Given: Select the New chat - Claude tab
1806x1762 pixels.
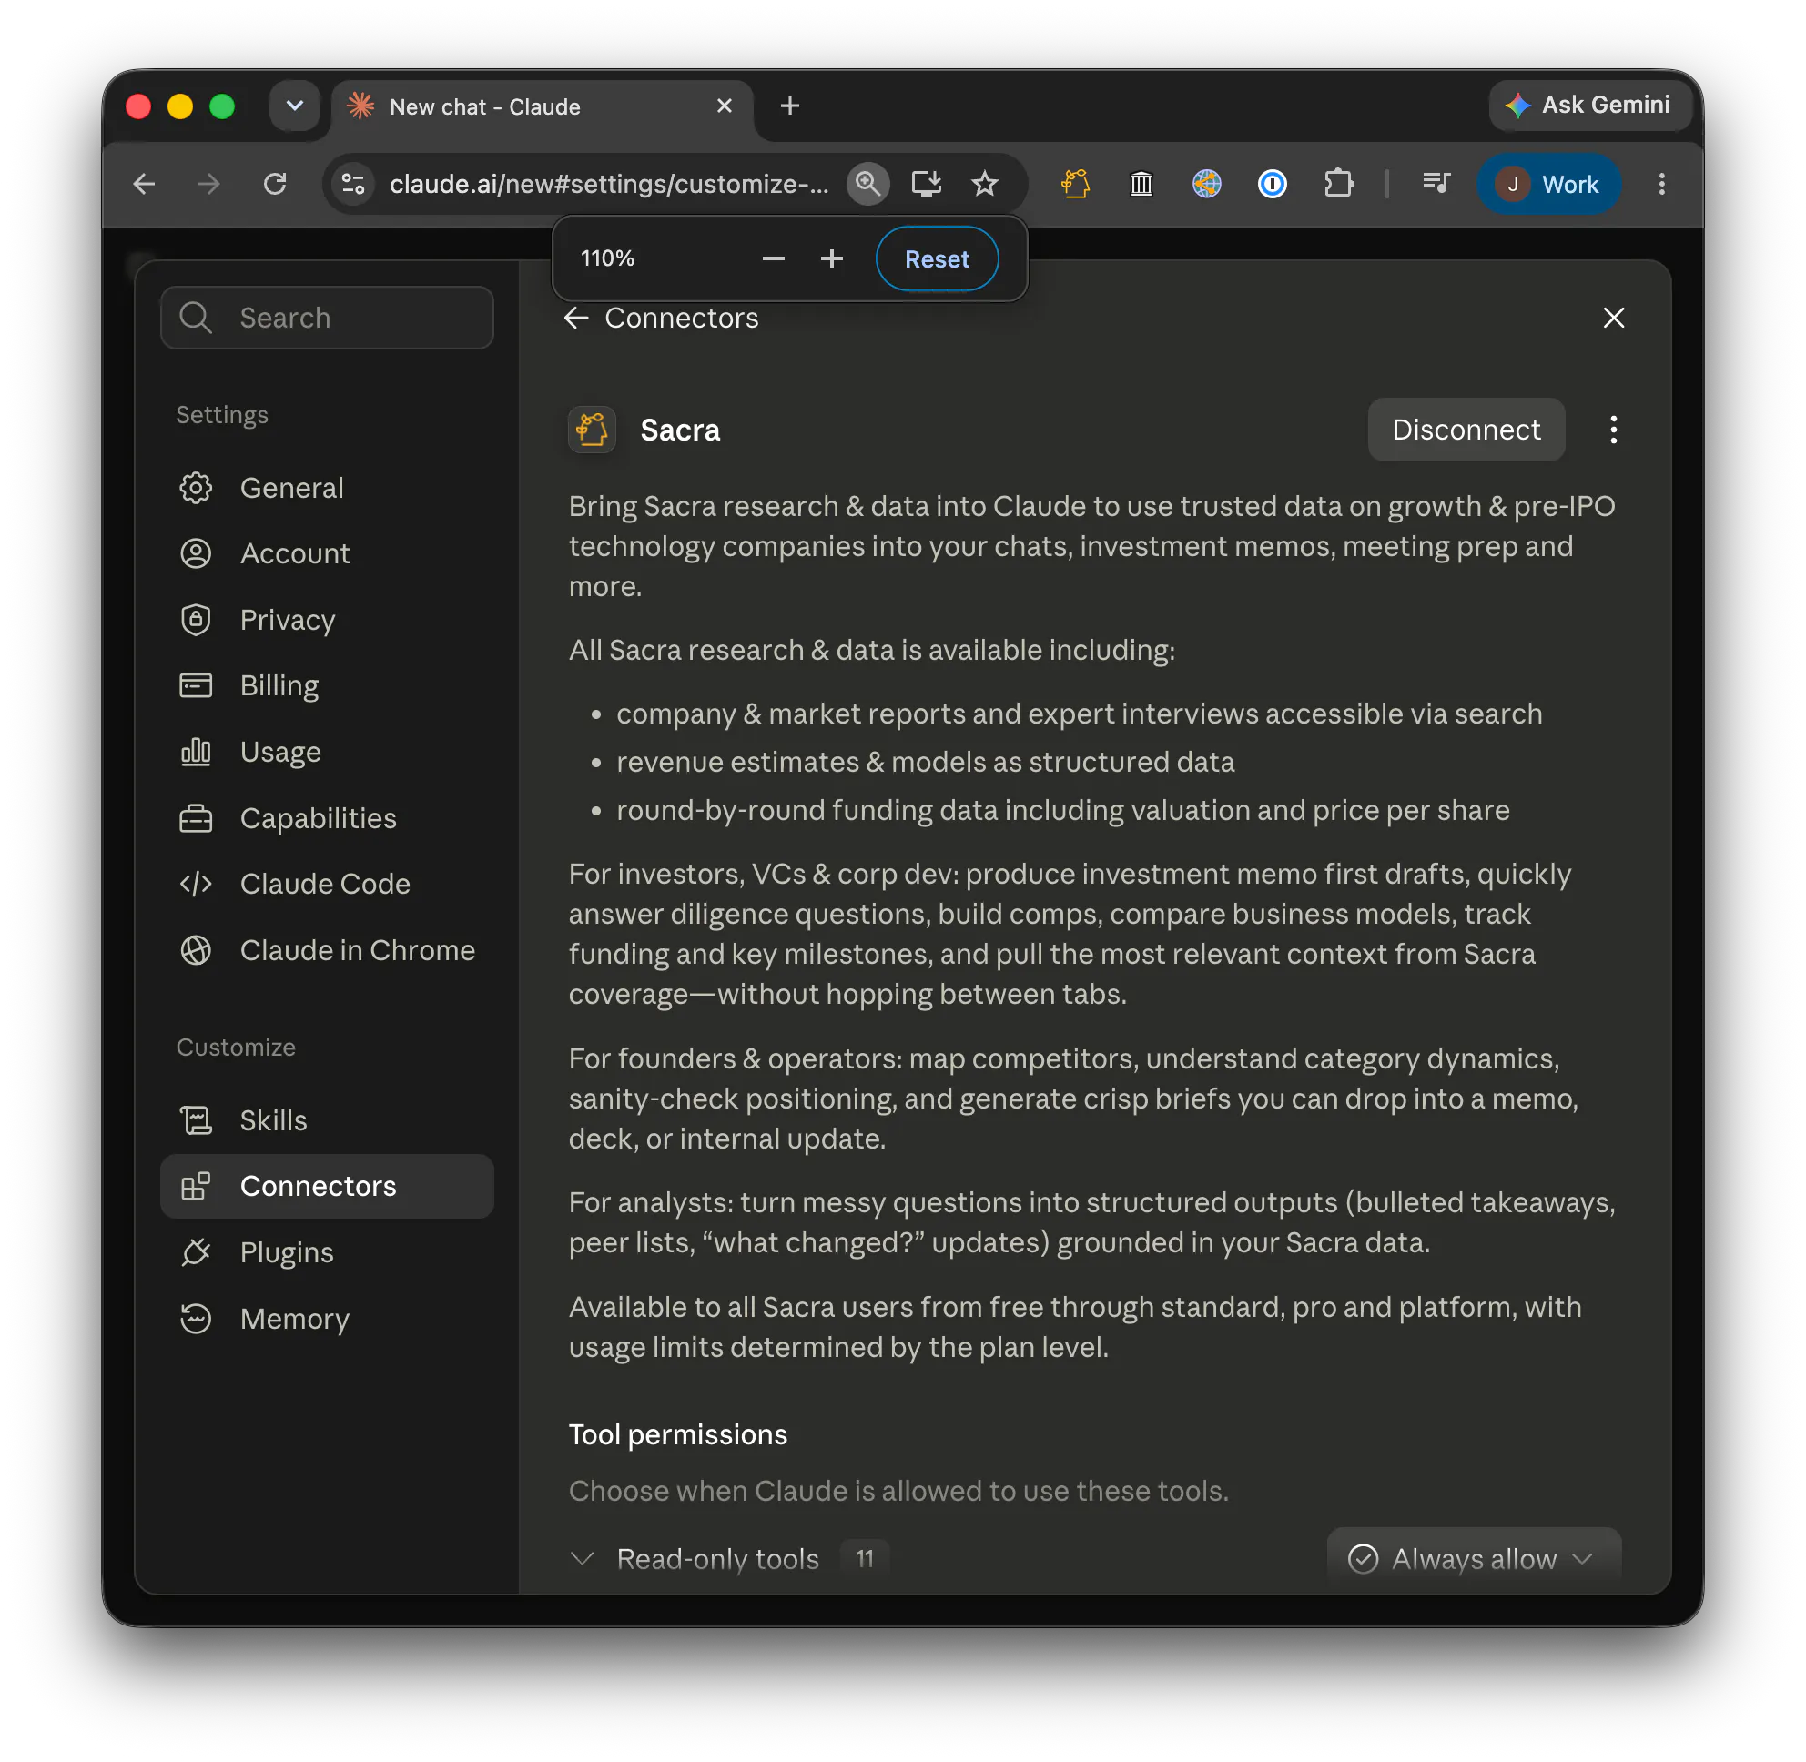Looking at the screenshot, I should 543,106.
